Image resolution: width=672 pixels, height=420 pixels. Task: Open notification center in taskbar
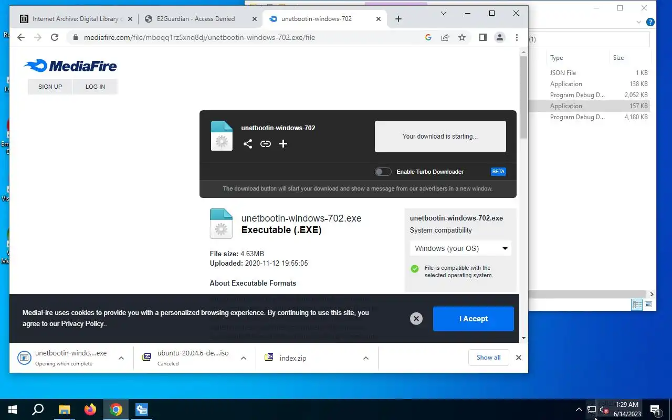click(x=655, y=409)
